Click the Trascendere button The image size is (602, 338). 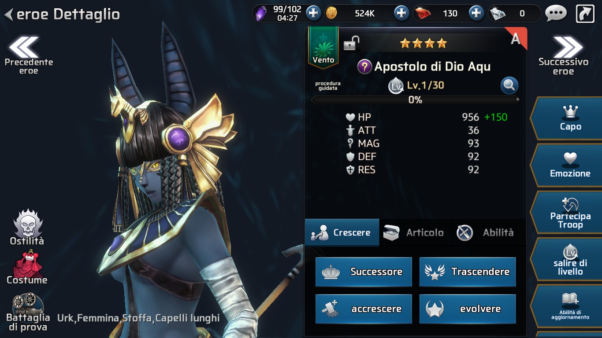(468, 272)
